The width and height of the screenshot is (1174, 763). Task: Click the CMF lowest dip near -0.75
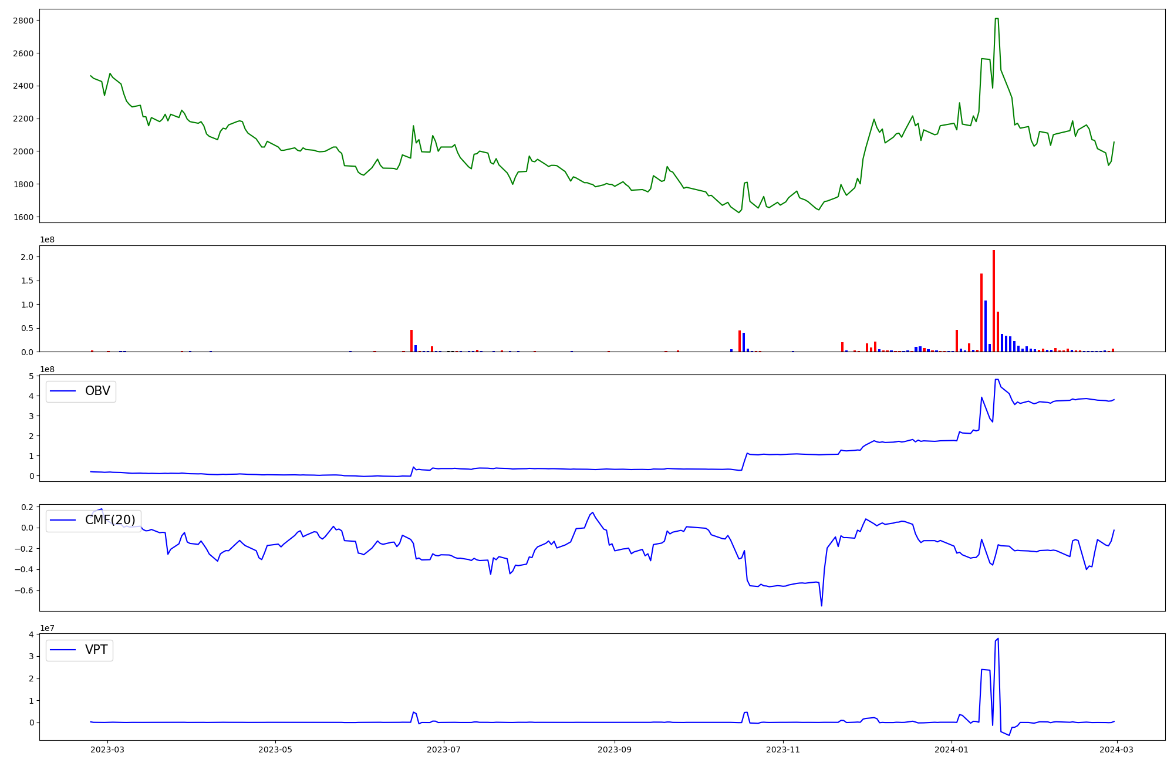tap(821, 605)
